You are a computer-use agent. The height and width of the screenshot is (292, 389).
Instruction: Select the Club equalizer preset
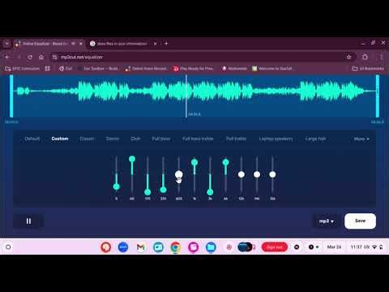tap(135, 139)
